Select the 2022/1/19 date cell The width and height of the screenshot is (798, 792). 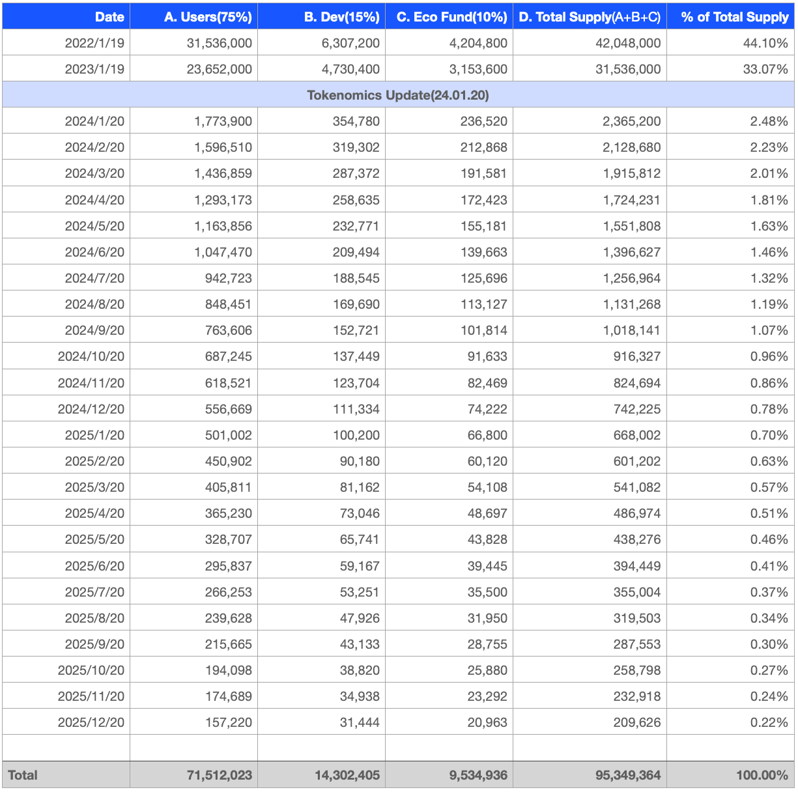click(x=94, y=43)
